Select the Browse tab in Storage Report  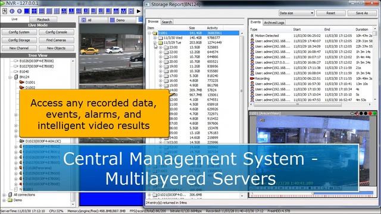coord(153,21)
